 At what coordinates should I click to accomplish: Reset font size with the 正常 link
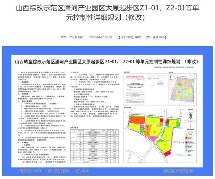[x=156, y=37]
